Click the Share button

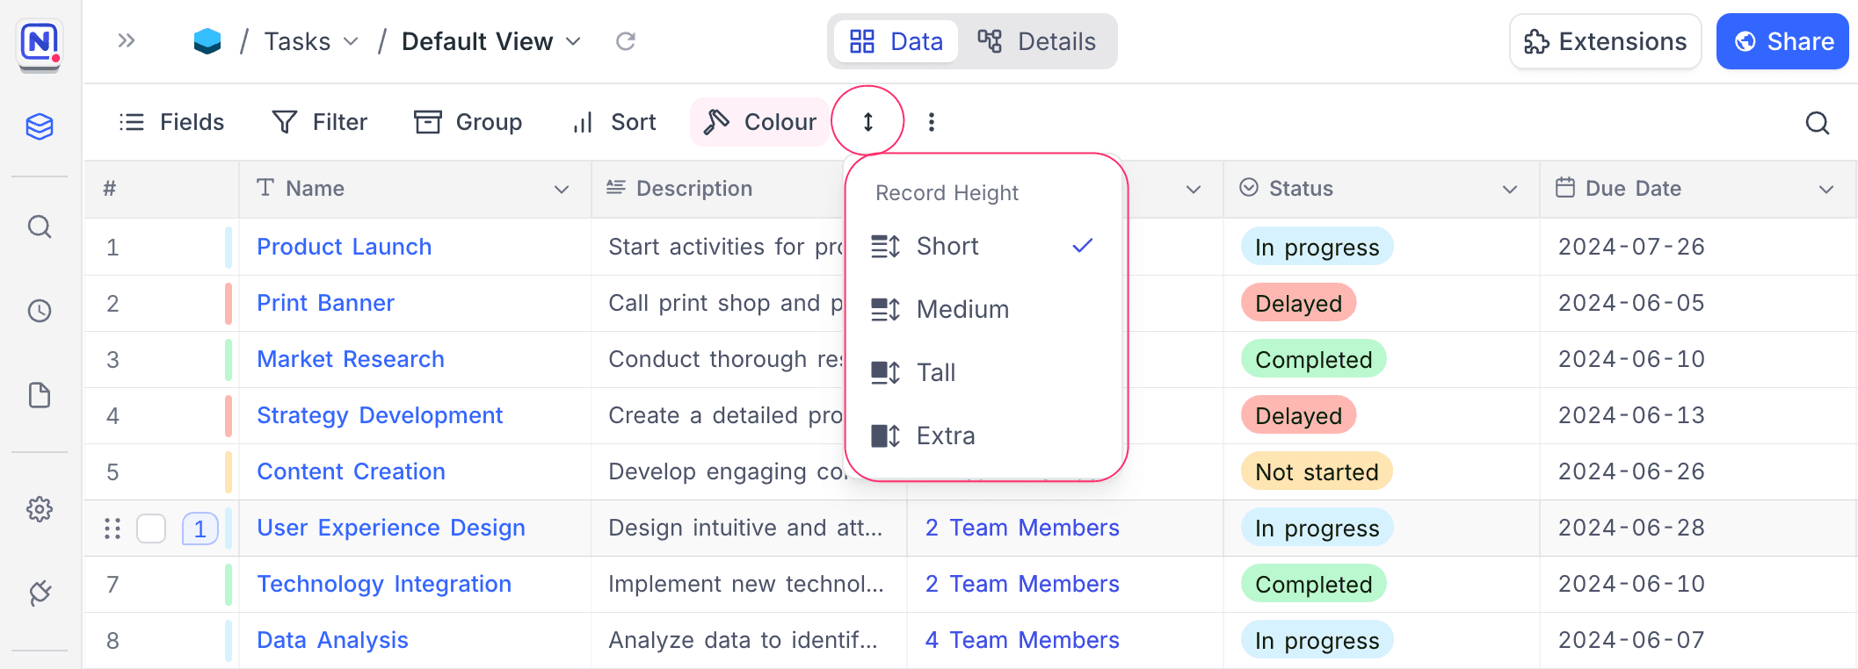pyautogui.click(x=1782, y=41)
